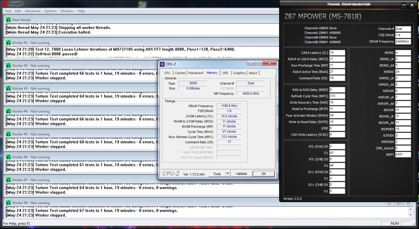Click the CPU-Z title bar icon
The width and height of the screenshot is (419, 229).
162,64
